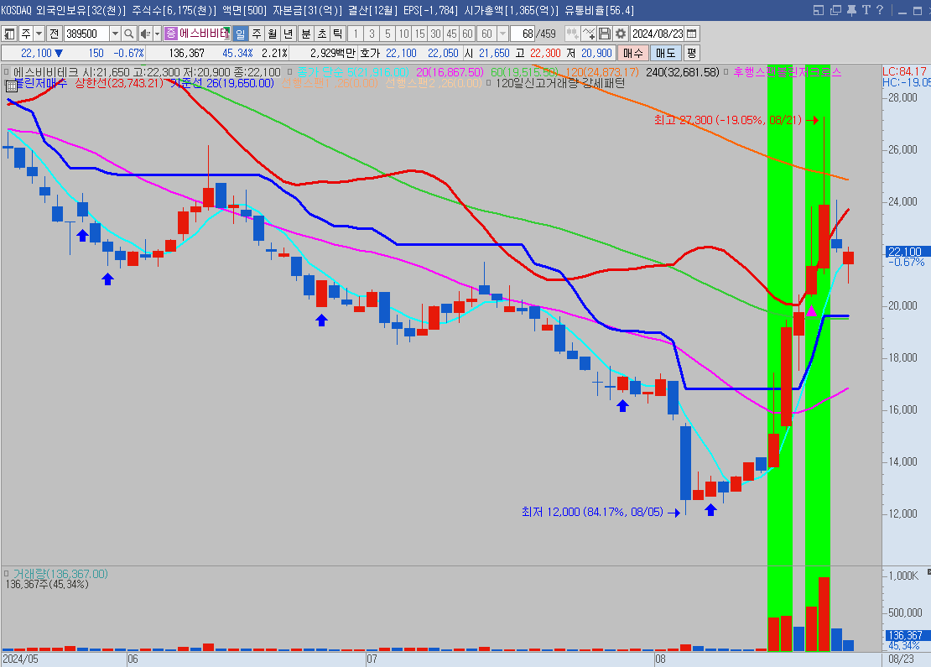This screenshot has height=667, width=931.
Task: Select the 년 yearly period tab
Action: (x=288, y=34)
